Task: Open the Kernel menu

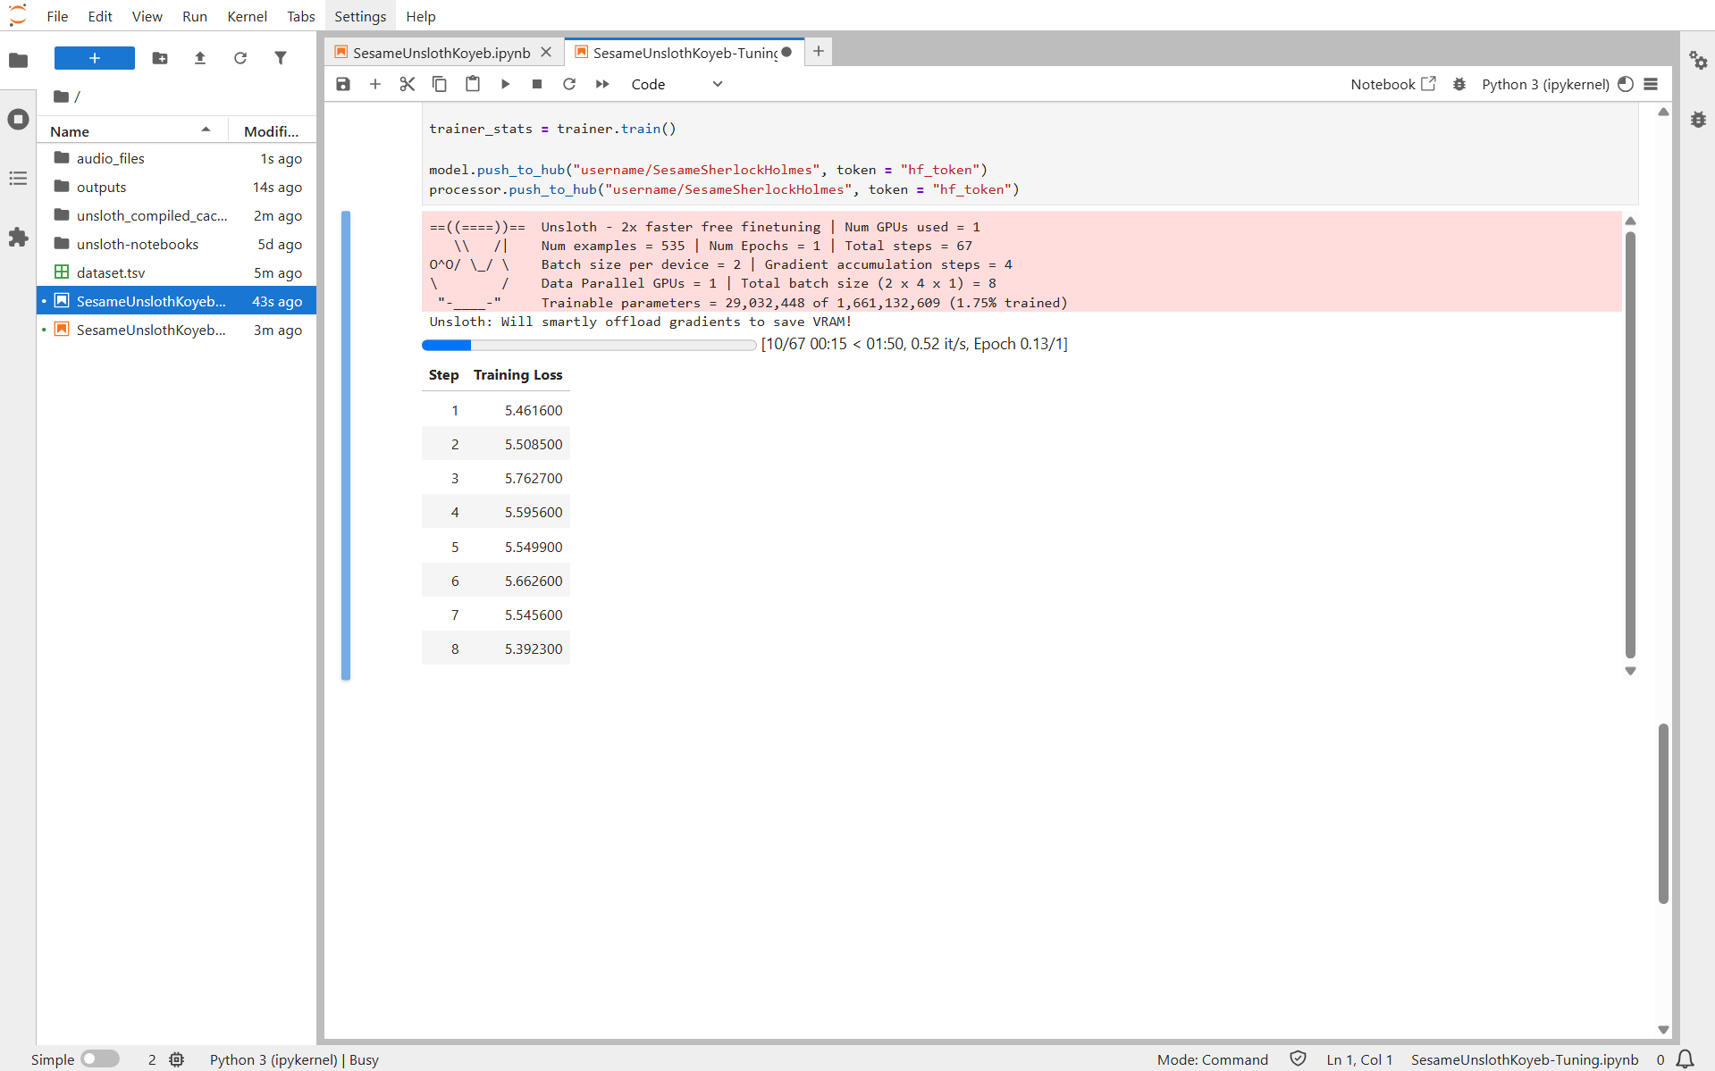Action: tap(247, 16)
